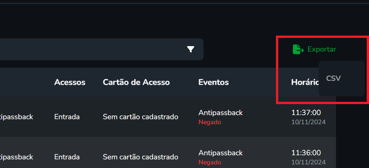369x168 pixels.
Task: Click the Eventos column header
Action: point(214,82)
